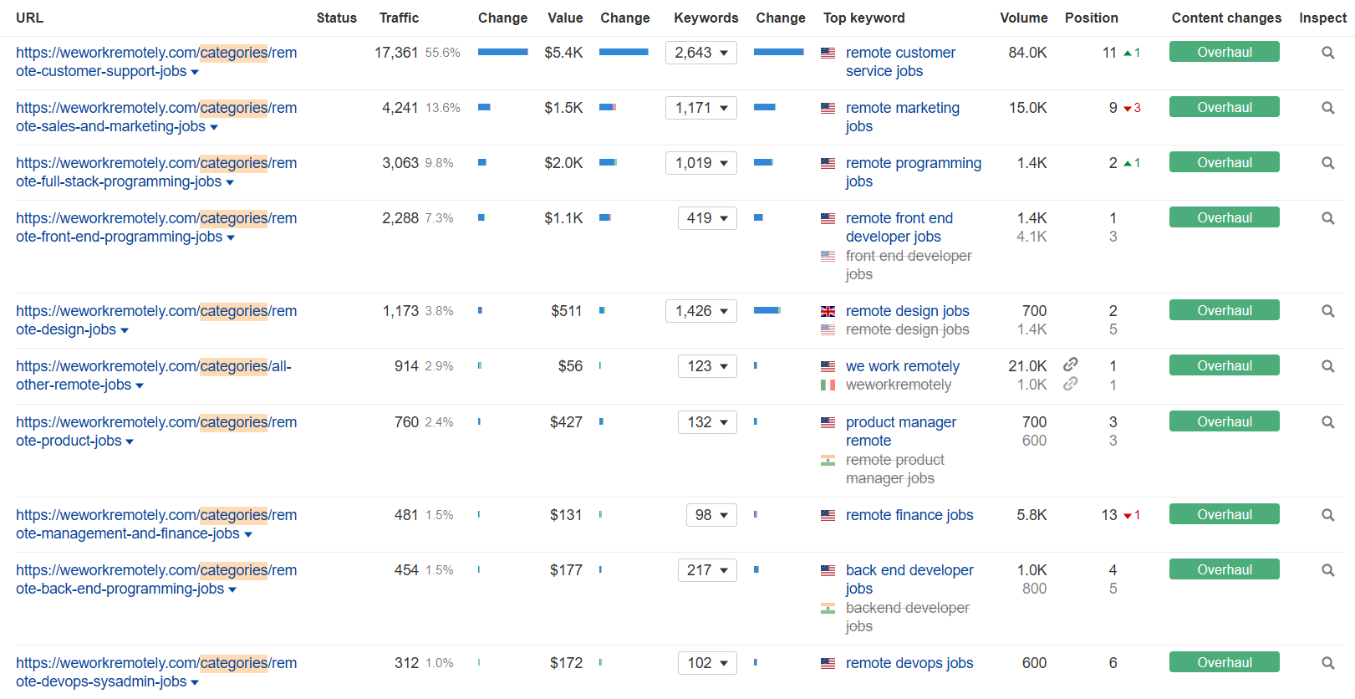Viewport: 1355px width, 699px height.
Task: Expand URL menu arrow for remote-customer-support-jobs
Action: (x=195, y=73)
